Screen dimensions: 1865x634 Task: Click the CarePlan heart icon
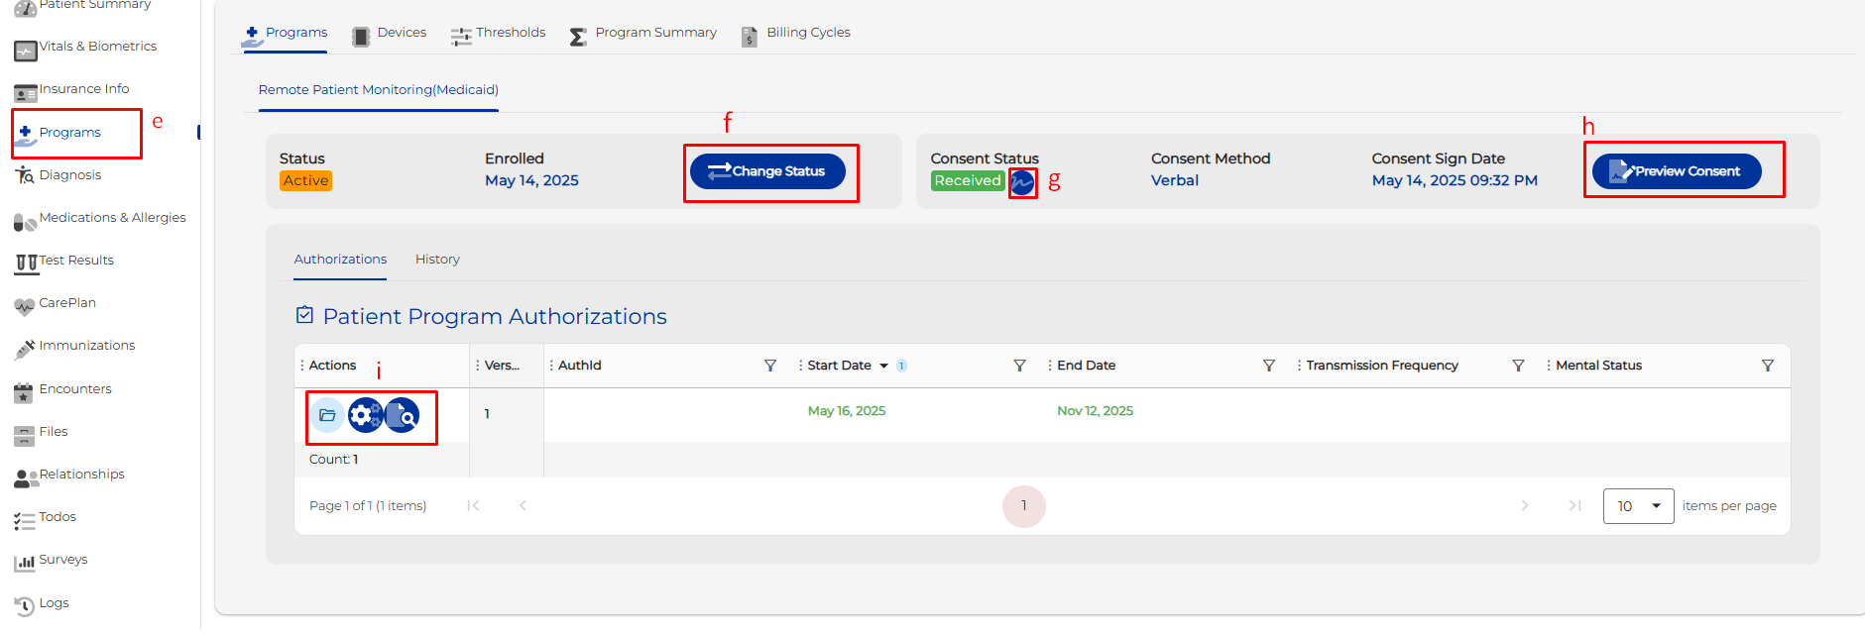[25, 307]
